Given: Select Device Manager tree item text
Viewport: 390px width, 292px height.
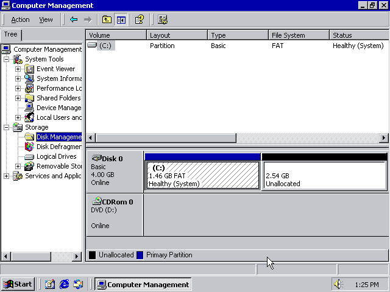Looking at the screenshot, I should click(59, 108).
